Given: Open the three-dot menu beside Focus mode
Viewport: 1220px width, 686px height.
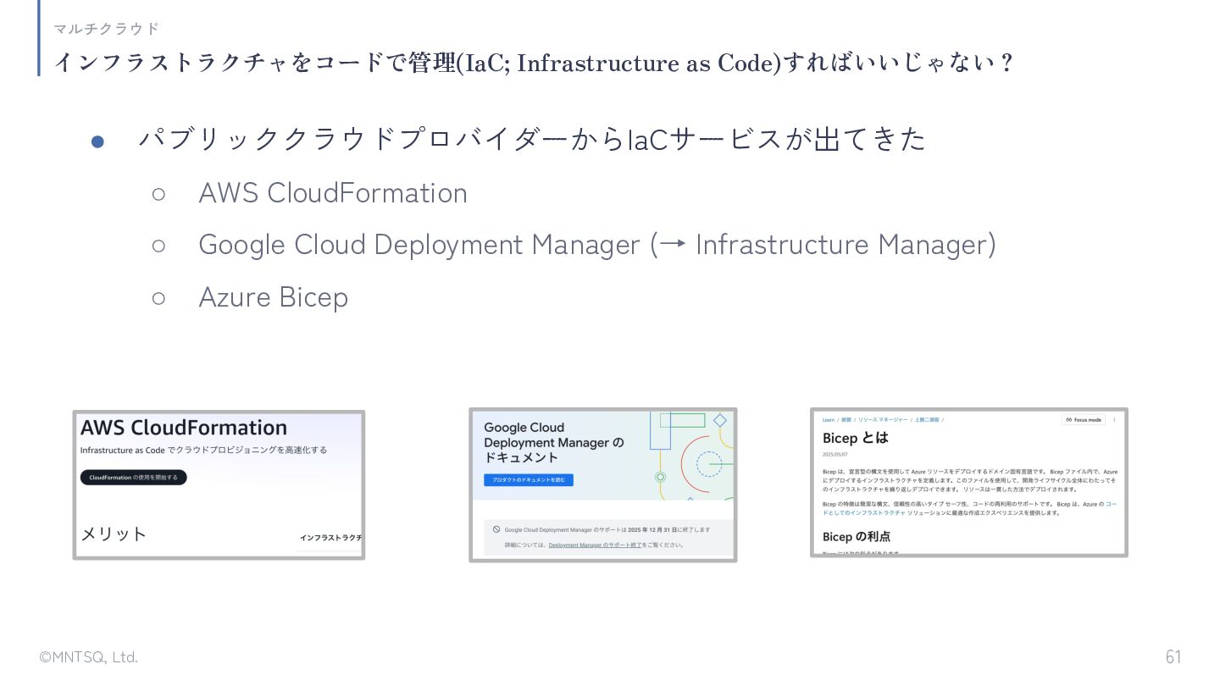Looking at the screenshot, I should (1114, 419).
